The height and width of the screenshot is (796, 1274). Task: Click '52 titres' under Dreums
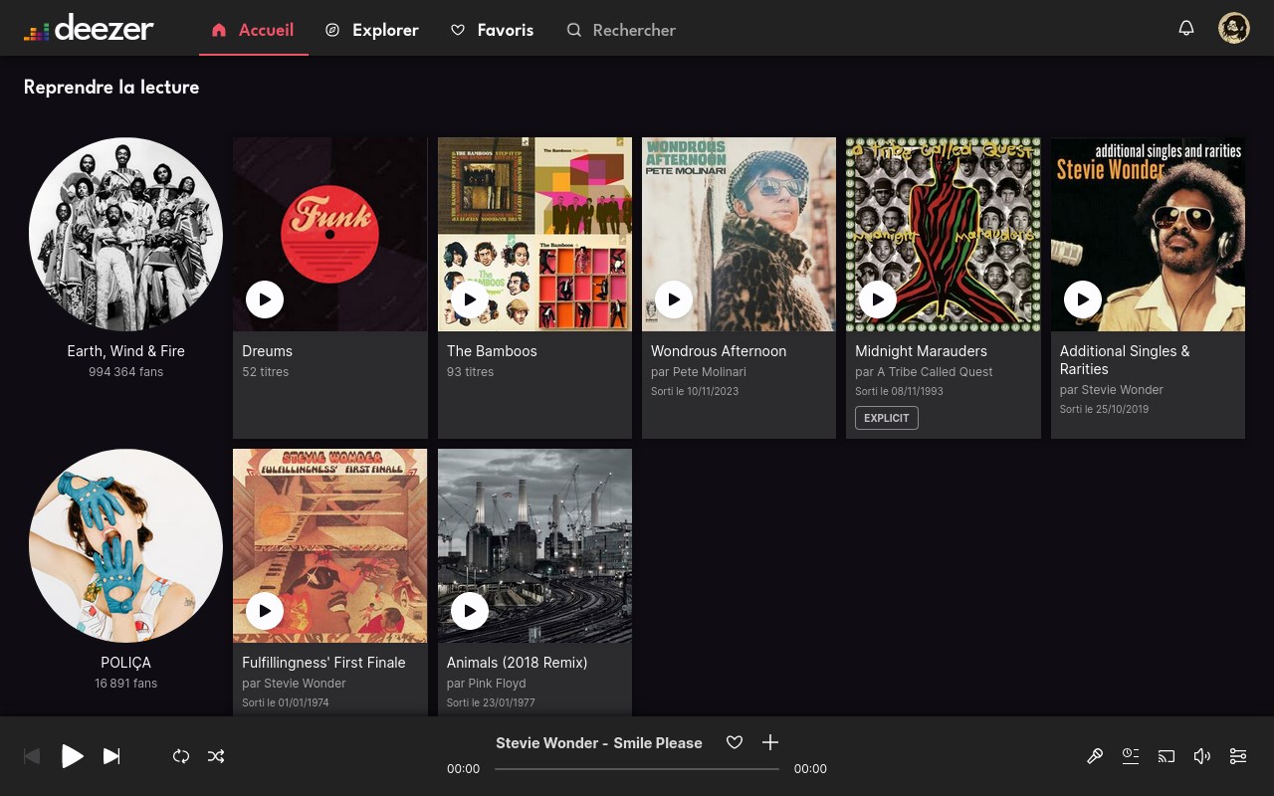[x=266, y=372]
